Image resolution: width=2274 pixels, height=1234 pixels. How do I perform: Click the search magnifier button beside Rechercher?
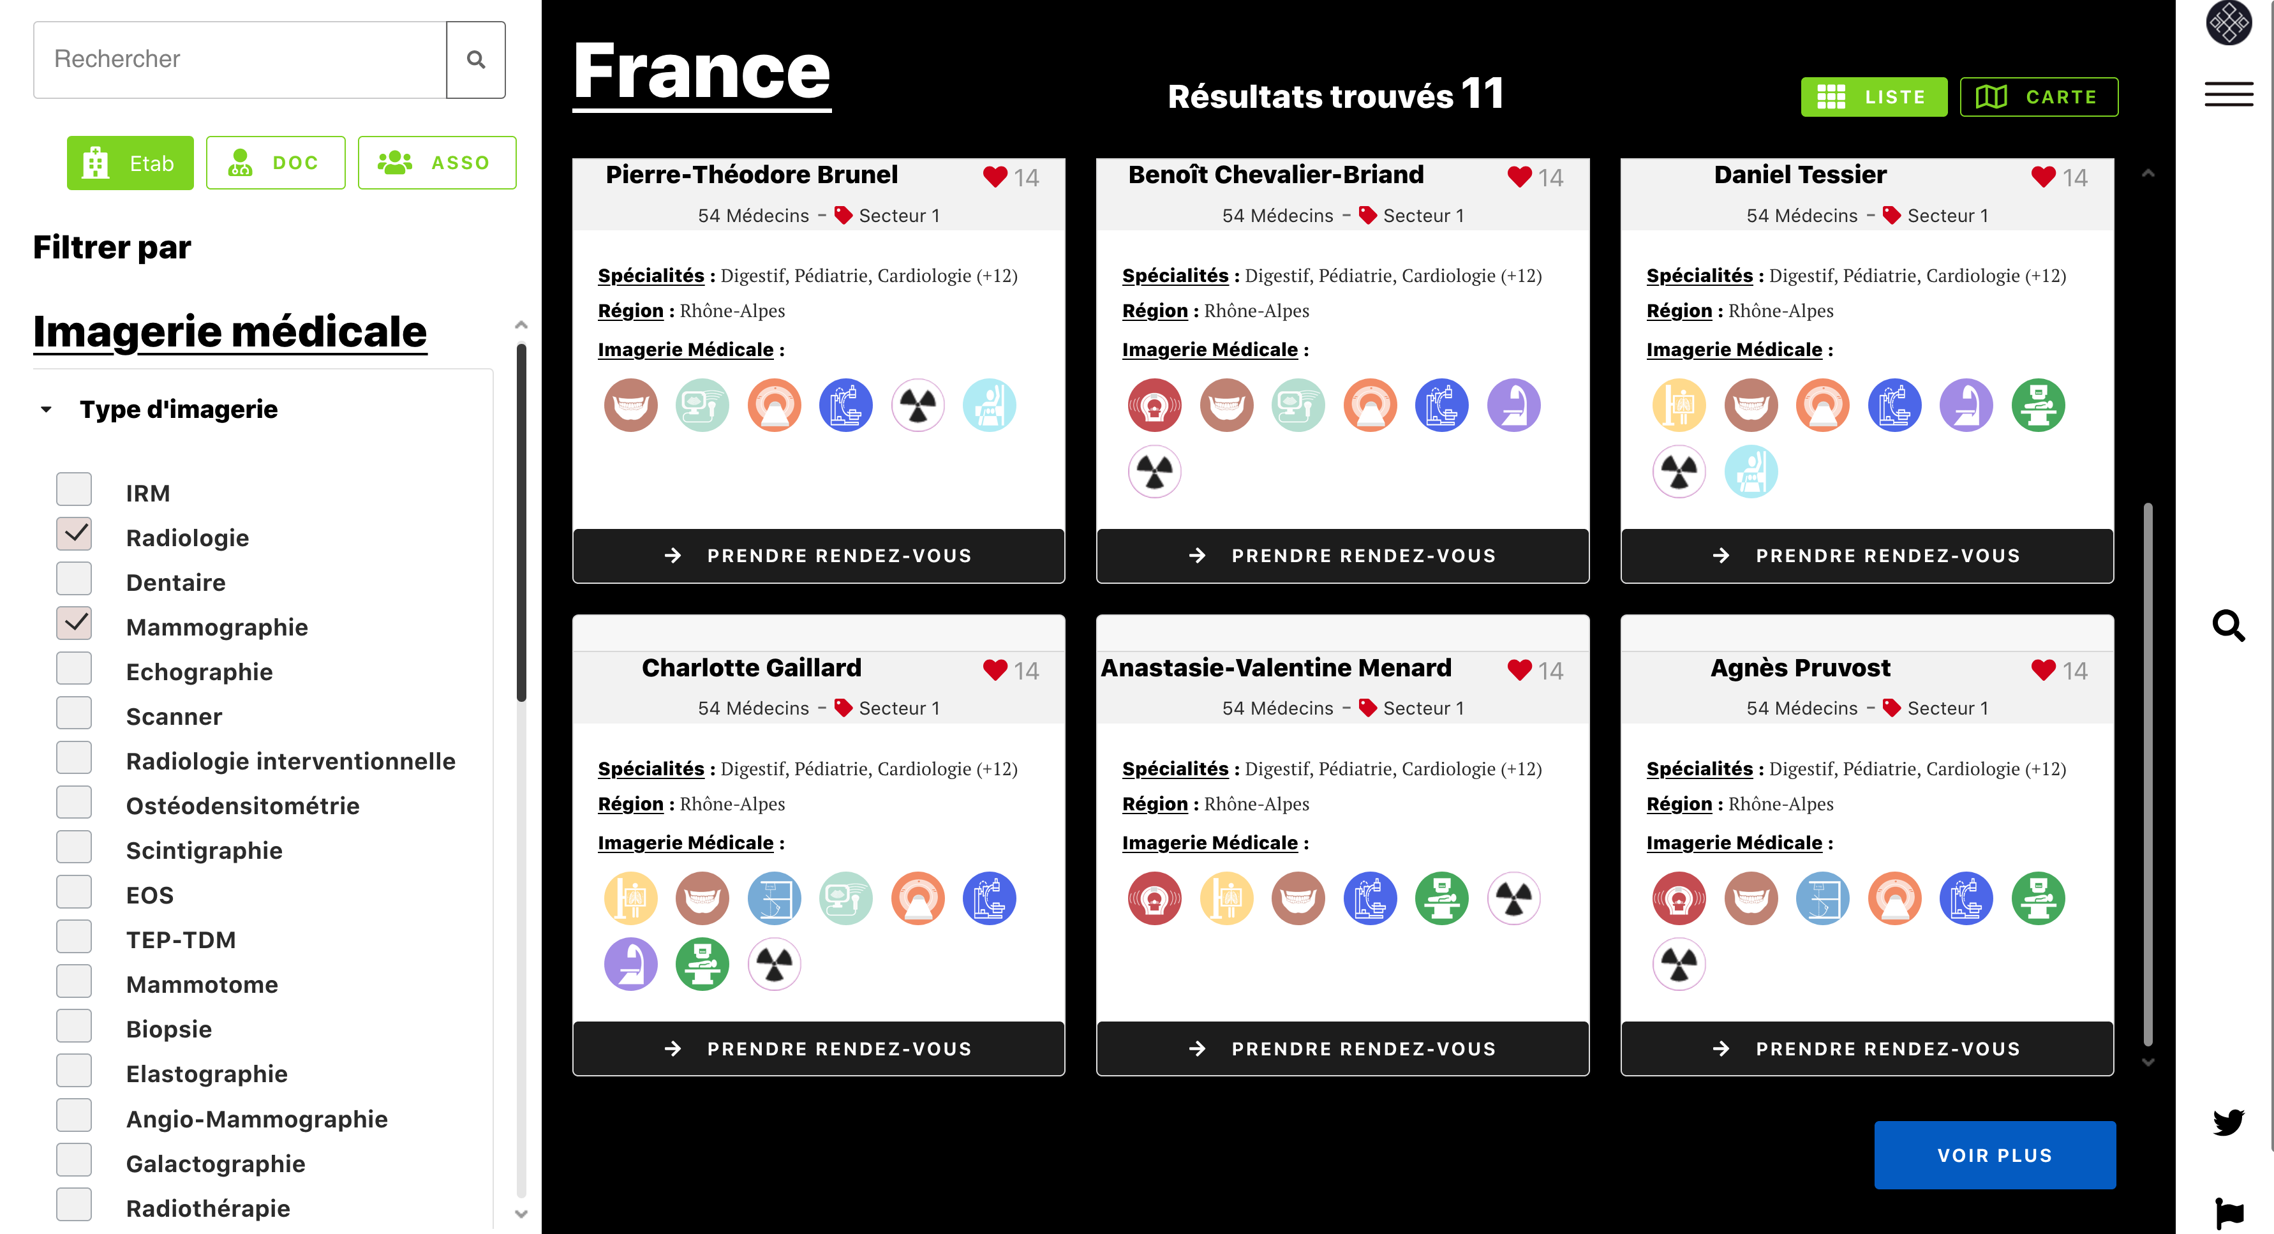[476, 59]
